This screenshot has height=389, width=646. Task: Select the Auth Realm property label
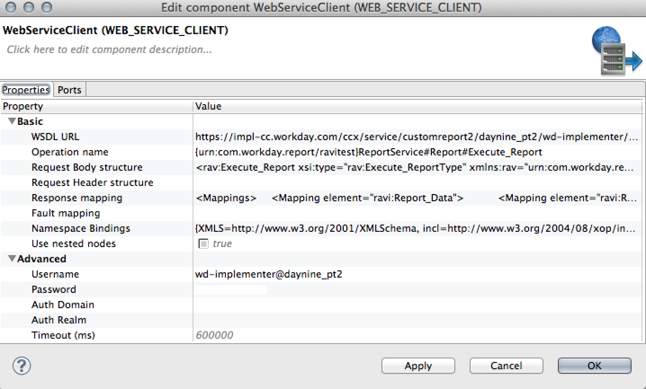pyautogui.click(x=59, y=320)
